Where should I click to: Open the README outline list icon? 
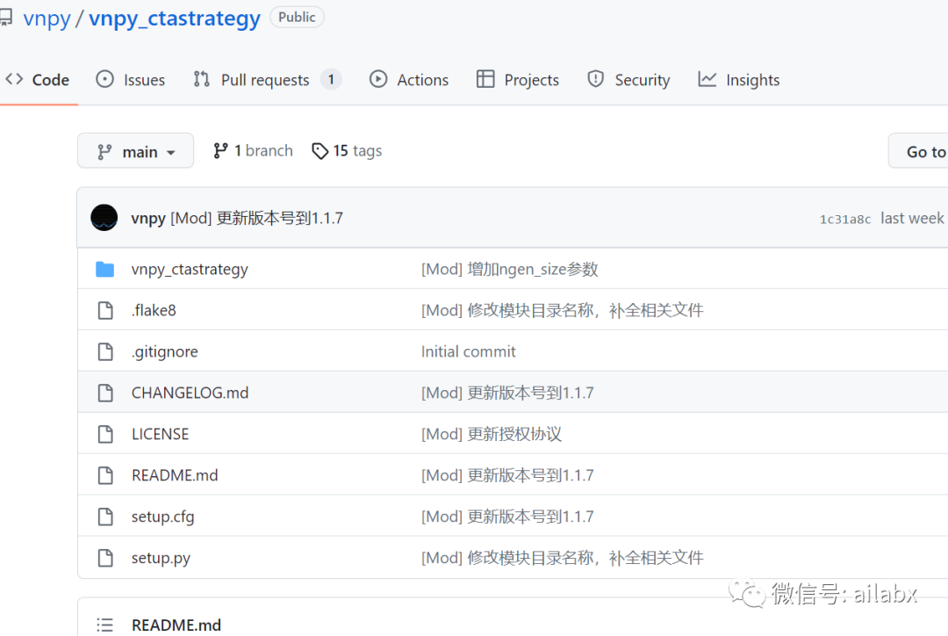point(104,625)
